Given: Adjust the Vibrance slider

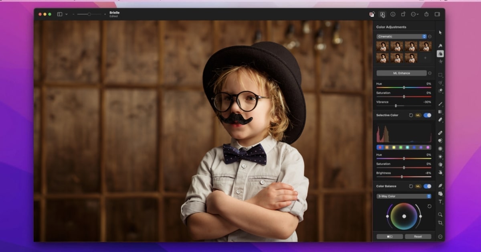Looking at the screenshot, I should click(x=404, y=106).
